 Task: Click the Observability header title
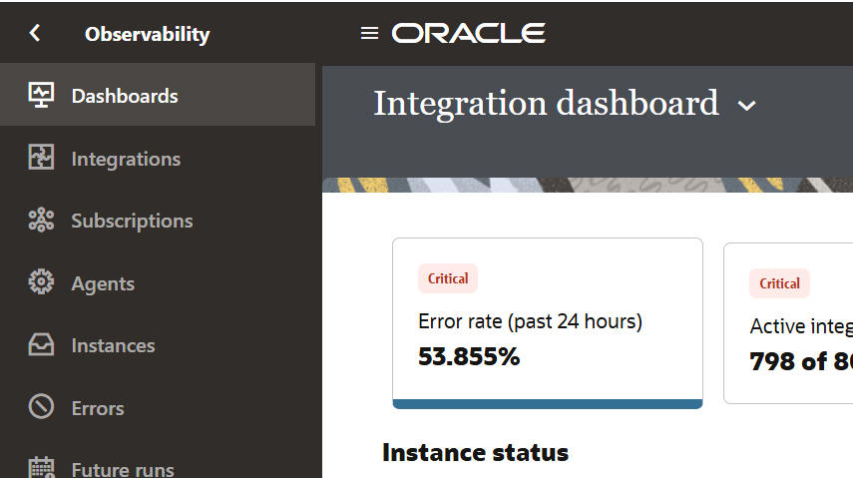click(x=147, y=33)
